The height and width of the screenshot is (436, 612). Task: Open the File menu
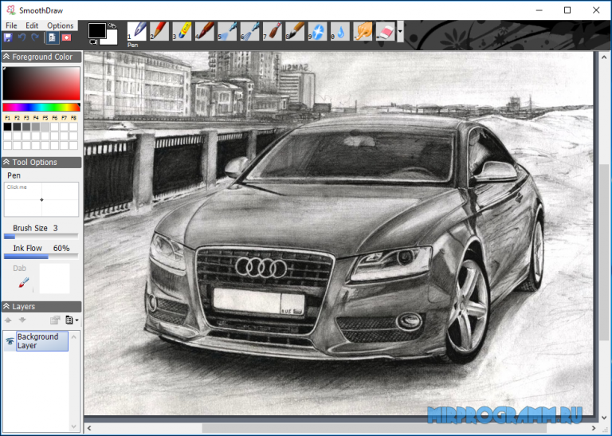pos(11,26)
